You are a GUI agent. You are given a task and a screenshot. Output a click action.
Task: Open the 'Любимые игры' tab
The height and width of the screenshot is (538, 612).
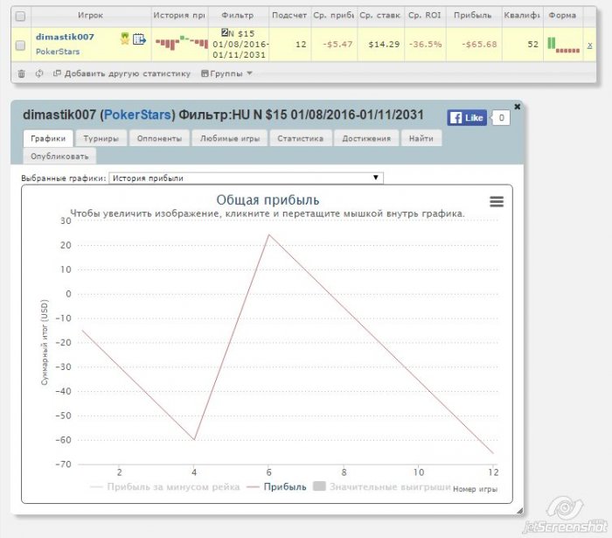[229, 138]
